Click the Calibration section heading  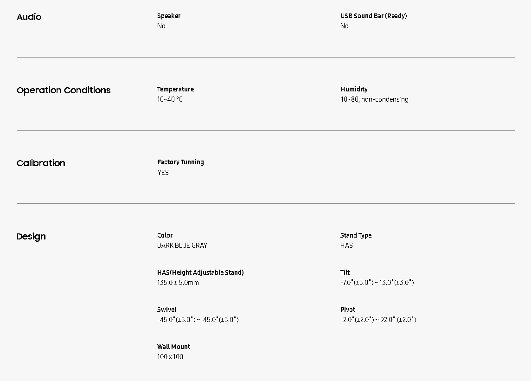coord(41,163)
